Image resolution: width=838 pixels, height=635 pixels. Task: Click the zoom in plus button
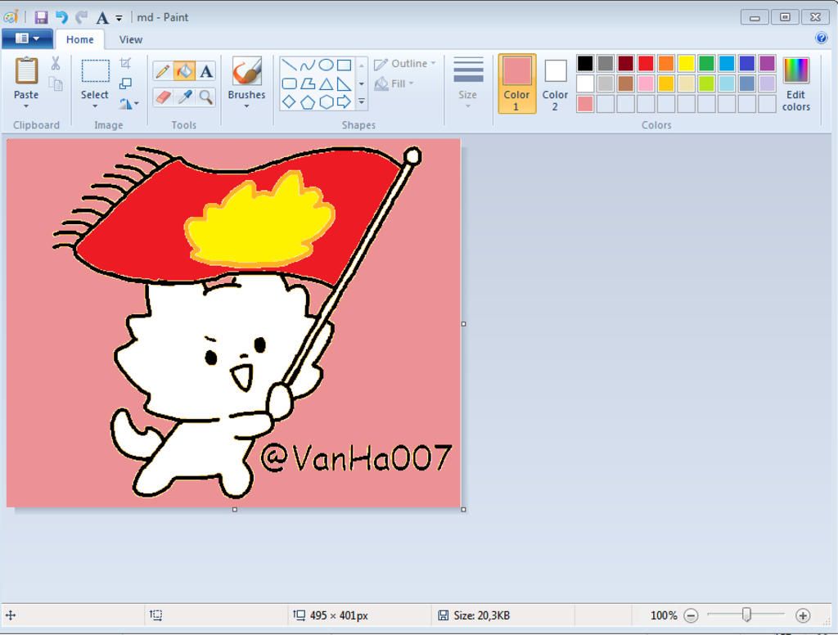(x=803, y=615)
